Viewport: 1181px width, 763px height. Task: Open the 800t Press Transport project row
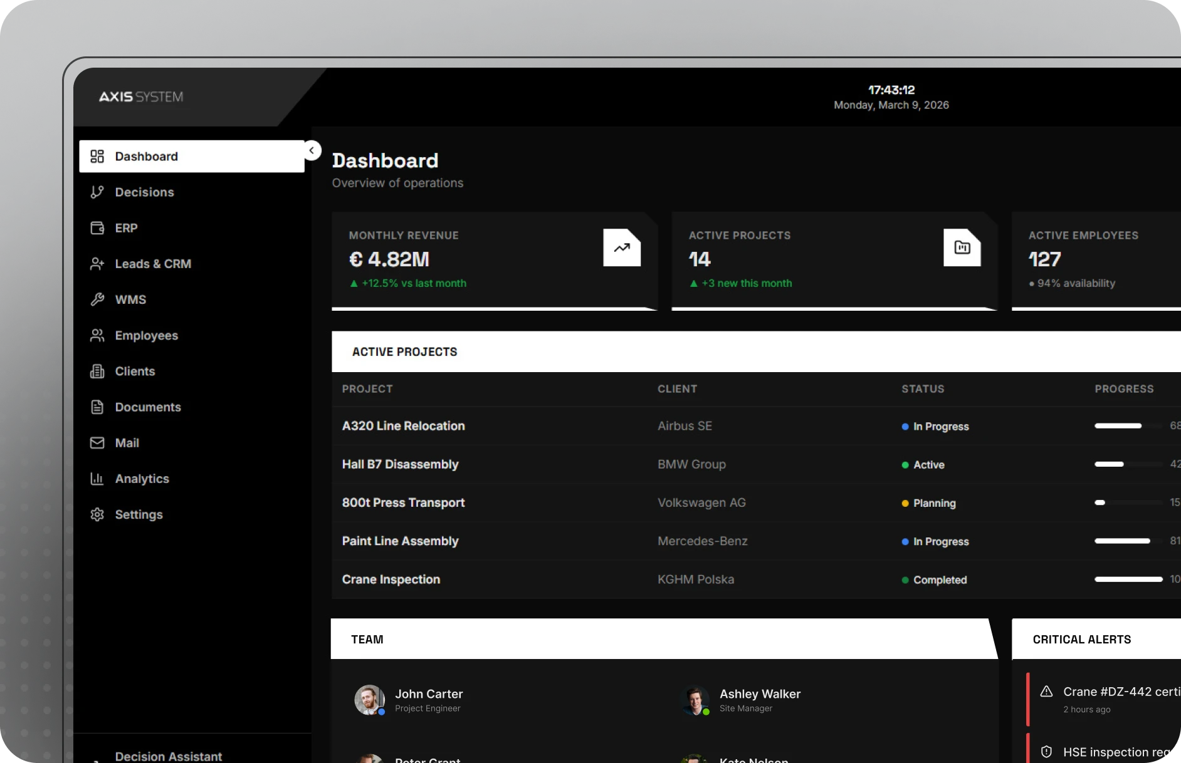(403, 502)
